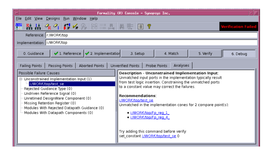This screenshot has width=274, height=156.
Task: Go to the 0. Guidance step
Action: click(x=34, y=54)
